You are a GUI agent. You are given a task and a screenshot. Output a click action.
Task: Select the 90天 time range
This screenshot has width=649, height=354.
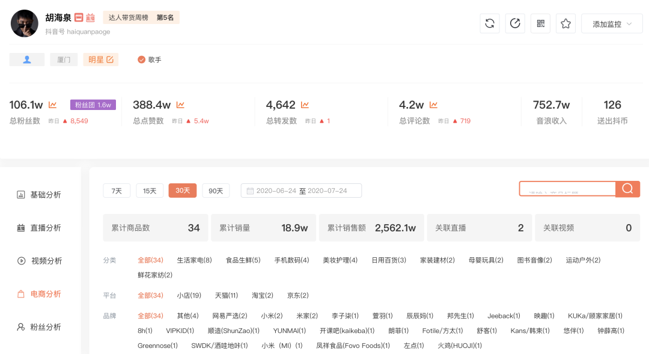point(216,191)
